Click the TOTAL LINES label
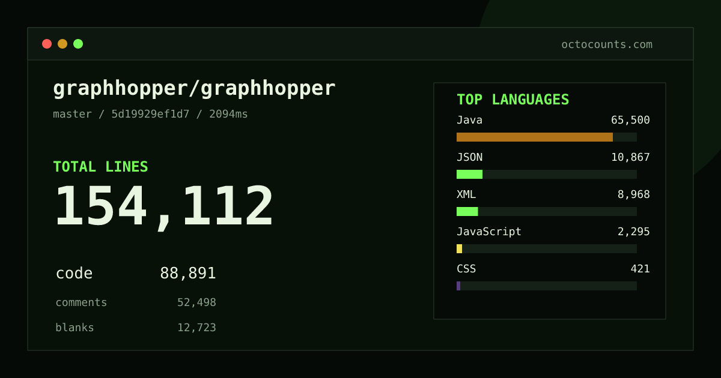 (x=100, y=167)
